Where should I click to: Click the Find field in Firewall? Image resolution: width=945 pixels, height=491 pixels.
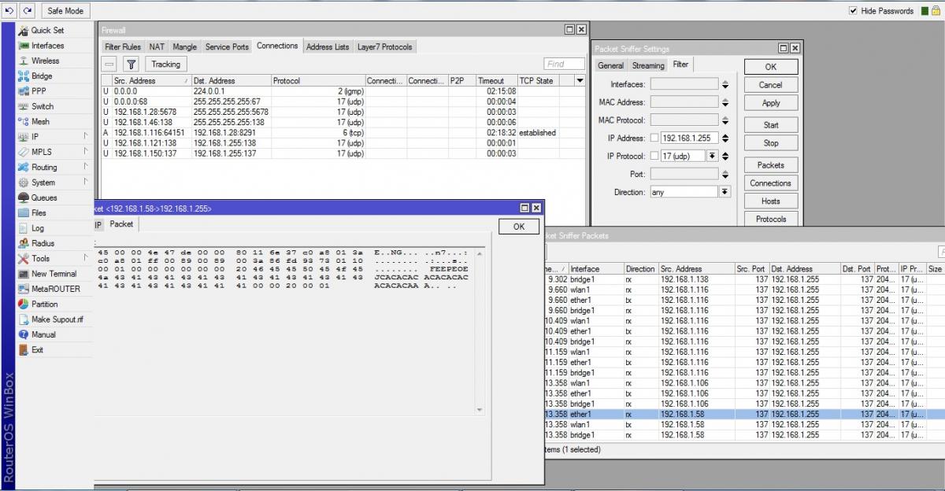(564, 65)
